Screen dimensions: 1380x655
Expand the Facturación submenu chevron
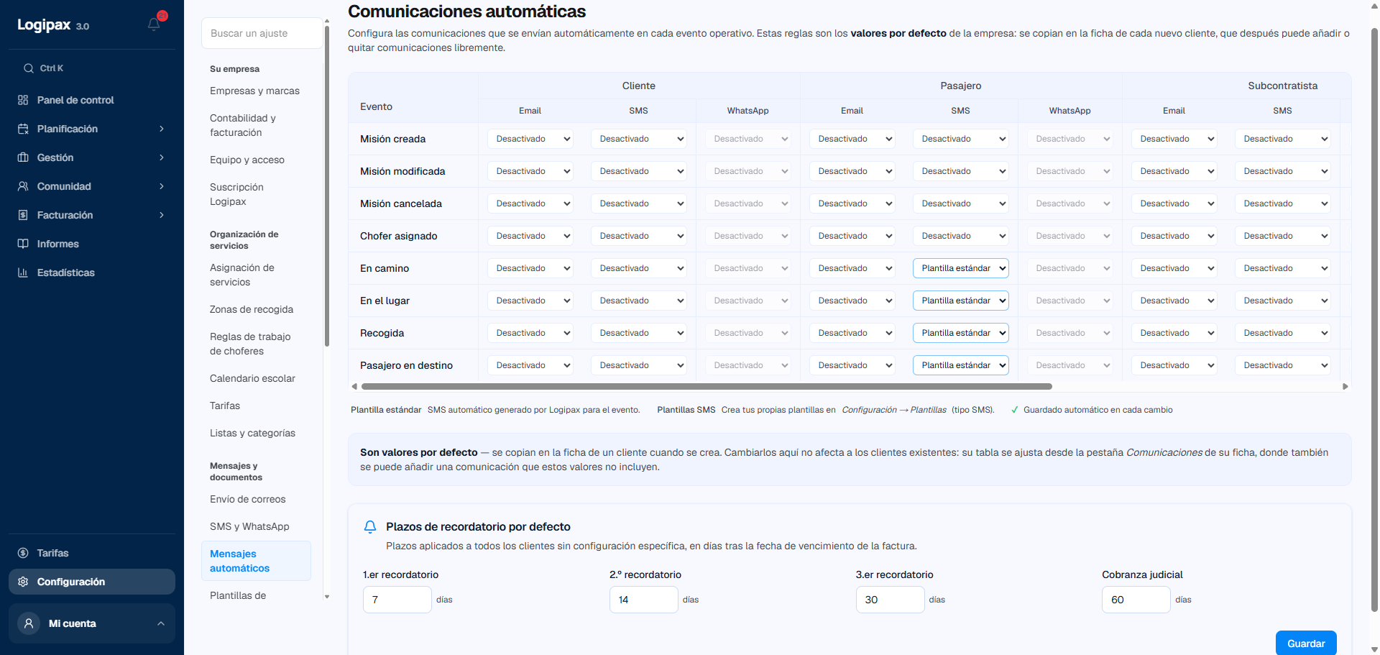tap(162, 215)
